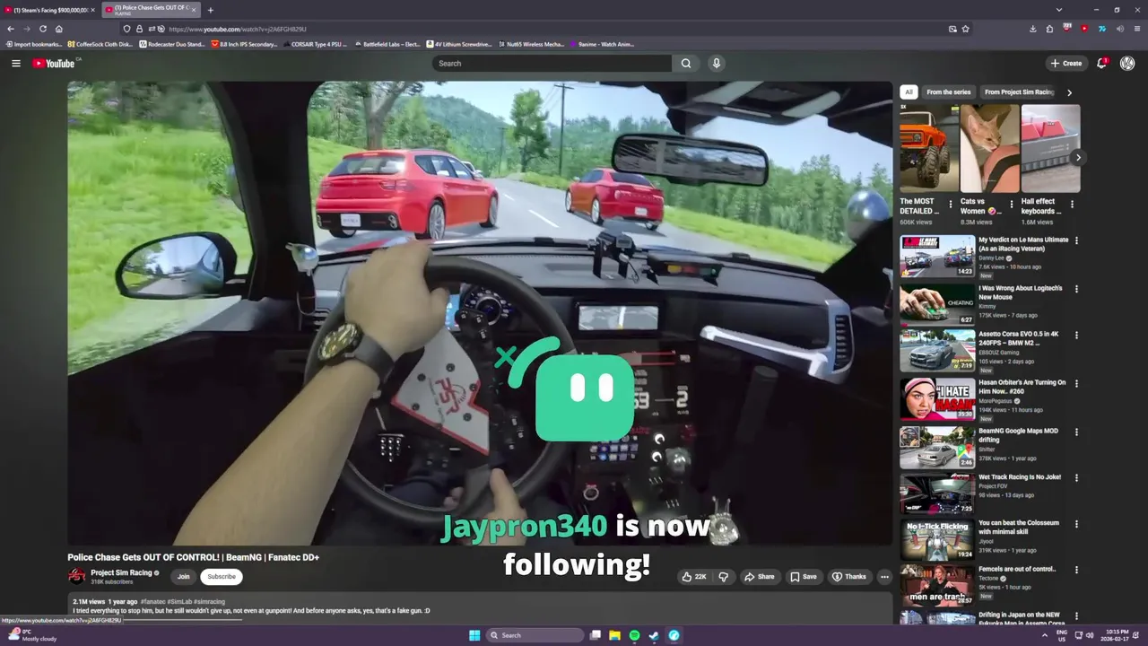Open CoffeeSock Cloth Disk bookmark
The width and height of the screenshot is (1148, 646).
100,44
